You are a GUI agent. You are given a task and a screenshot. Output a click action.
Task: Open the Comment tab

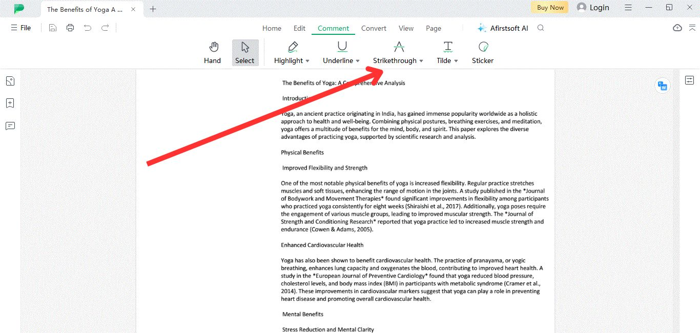333,29
